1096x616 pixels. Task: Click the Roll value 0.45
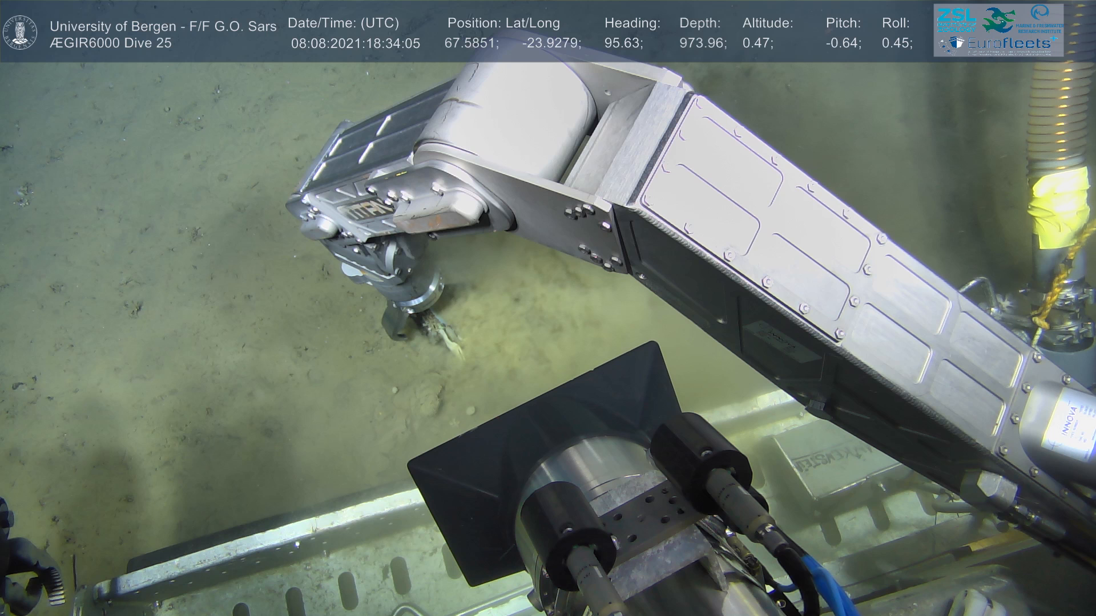pyautogui.click(x=897, y=43)
